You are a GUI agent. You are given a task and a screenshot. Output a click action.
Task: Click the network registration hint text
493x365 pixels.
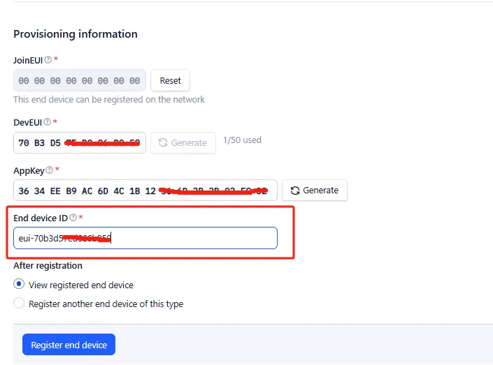tap(109, 100)
